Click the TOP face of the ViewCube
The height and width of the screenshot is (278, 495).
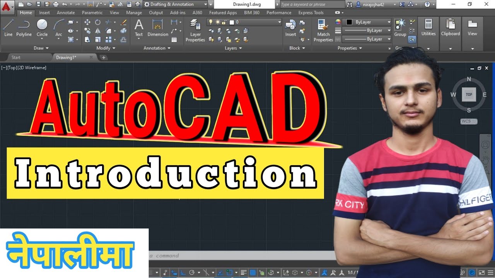coord(469,94)
